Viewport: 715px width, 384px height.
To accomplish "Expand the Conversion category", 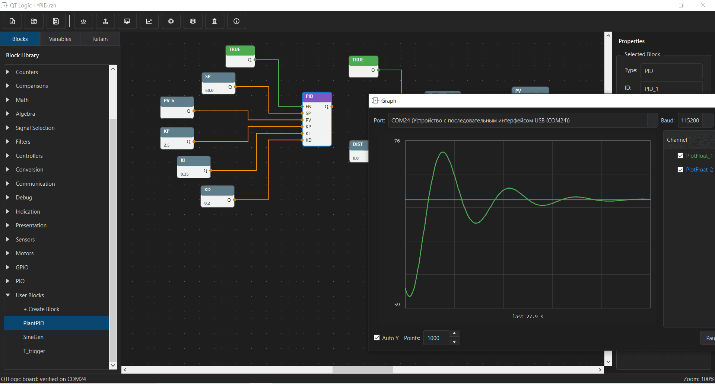I will click(x=8, y=169).
